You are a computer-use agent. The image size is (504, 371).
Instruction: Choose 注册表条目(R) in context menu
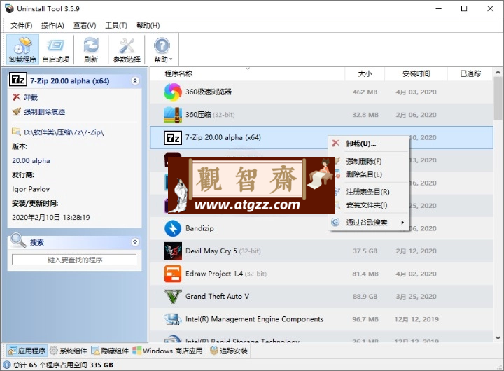367,192
